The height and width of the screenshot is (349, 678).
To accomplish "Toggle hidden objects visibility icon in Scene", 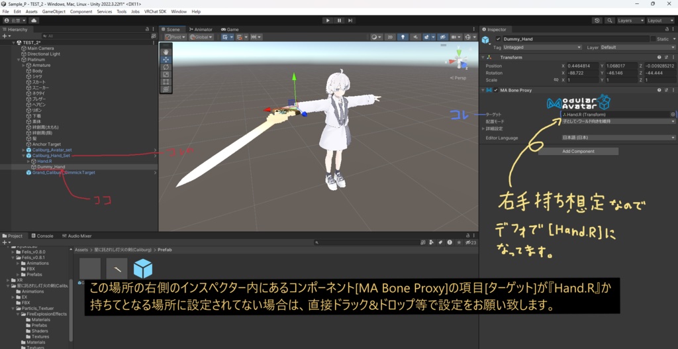I will click(442, 37).
